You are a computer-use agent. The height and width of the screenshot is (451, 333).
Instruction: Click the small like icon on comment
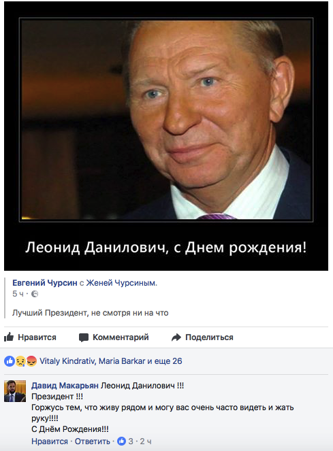pos(122,441)
